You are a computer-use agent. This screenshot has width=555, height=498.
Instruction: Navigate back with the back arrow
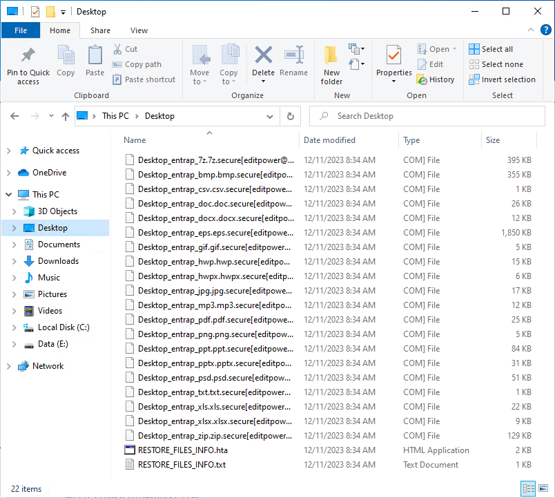click(14, 116)
